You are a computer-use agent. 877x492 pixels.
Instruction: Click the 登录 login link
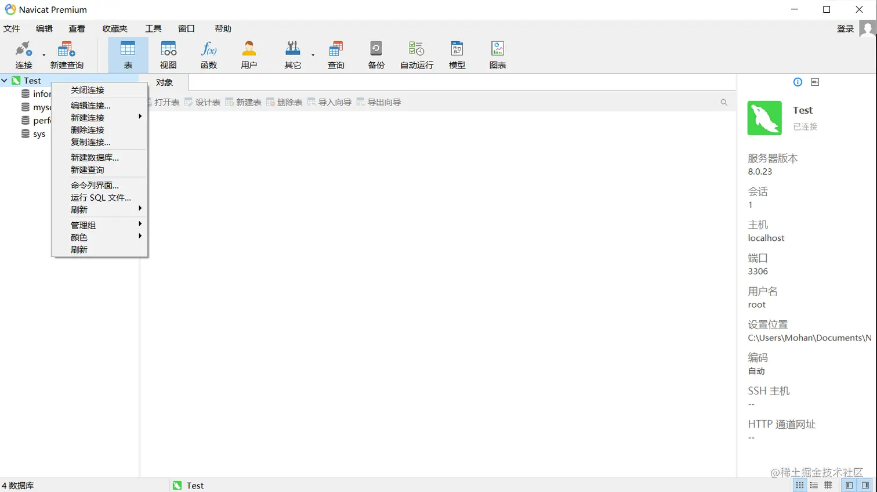[x=845, y=28]
